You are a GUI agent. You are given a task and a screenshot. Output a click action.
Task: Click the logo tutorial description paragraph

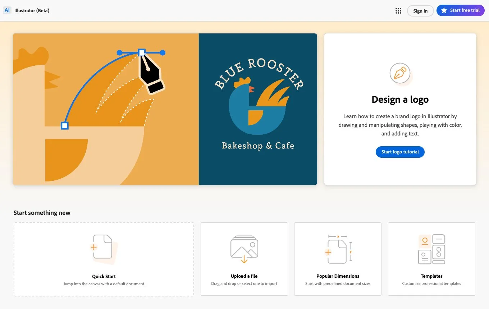(400, 125)
